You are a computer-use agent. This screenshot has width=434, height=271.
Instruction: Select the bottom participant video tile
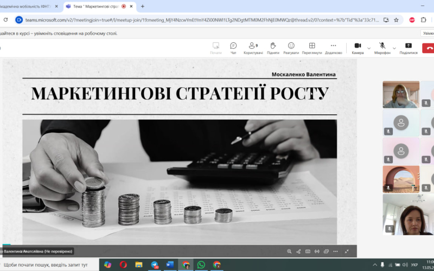(409, 215)
